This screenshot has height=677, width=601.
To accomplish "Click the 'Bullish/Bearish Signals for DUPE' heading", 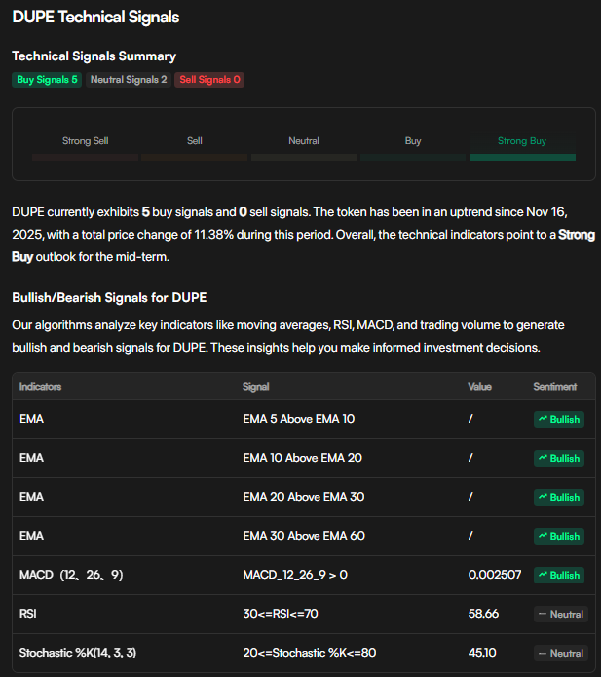I will coord(109,297).
